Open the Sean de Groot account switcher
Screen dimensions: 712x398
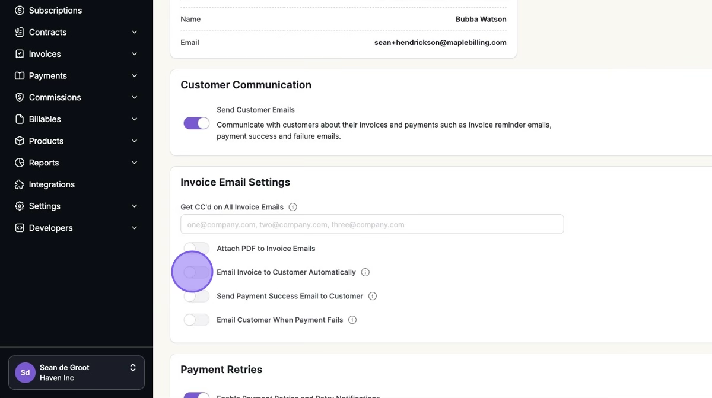coord(77,372)
